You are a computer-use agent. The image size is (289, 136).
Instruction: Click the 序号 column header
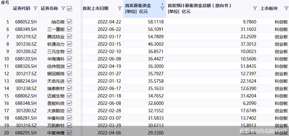pos(5,2)
